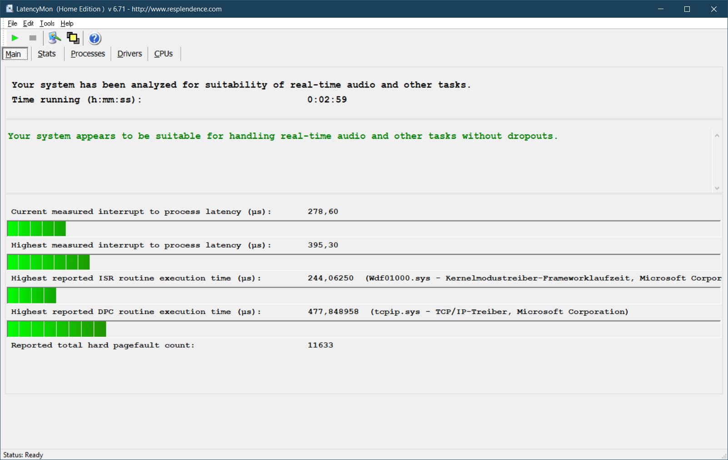
Task: Click the current interrupt latency bar
Action: [x=364, y=228]
